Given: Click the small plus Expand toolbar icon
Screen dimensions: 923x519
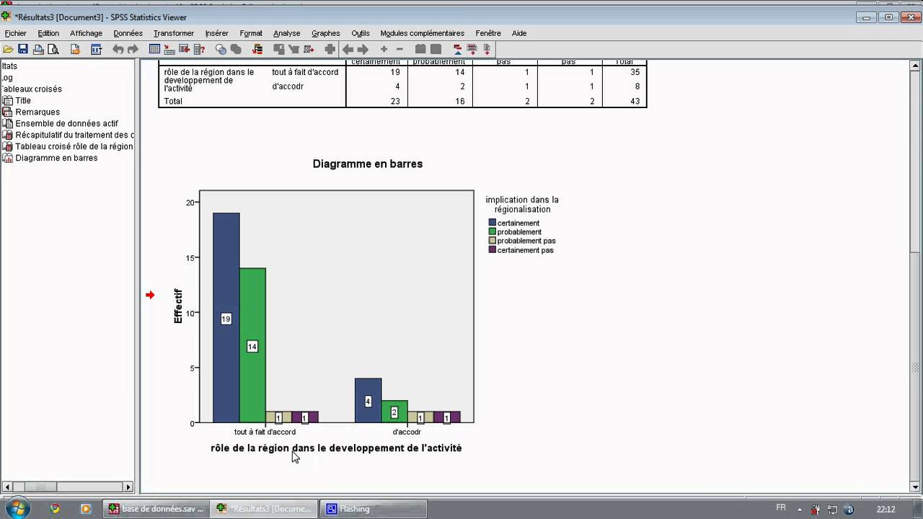Looking at the screenshot, I should [x=384, y=49].
